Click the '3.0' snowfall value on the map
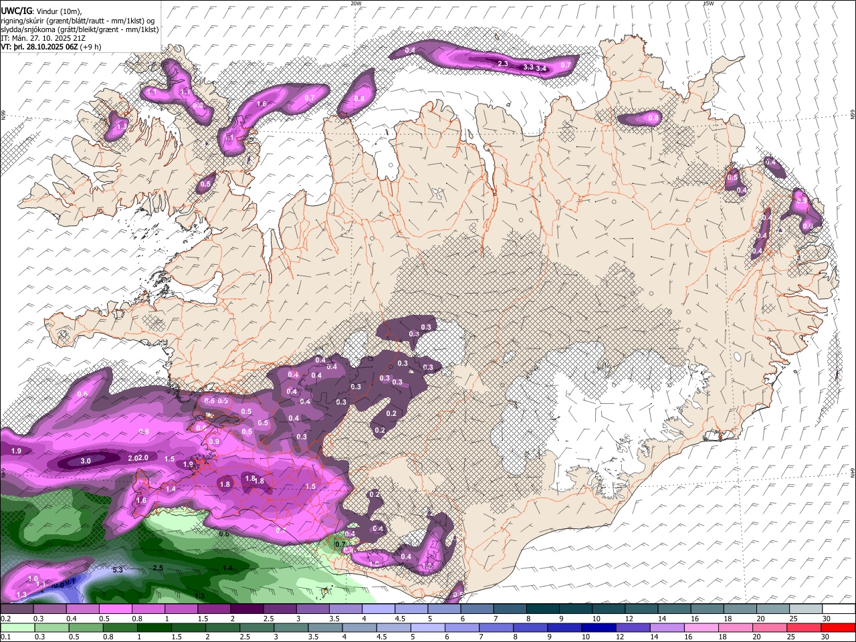The height and width of the screenshot is (642, 856). coord(86,461)
